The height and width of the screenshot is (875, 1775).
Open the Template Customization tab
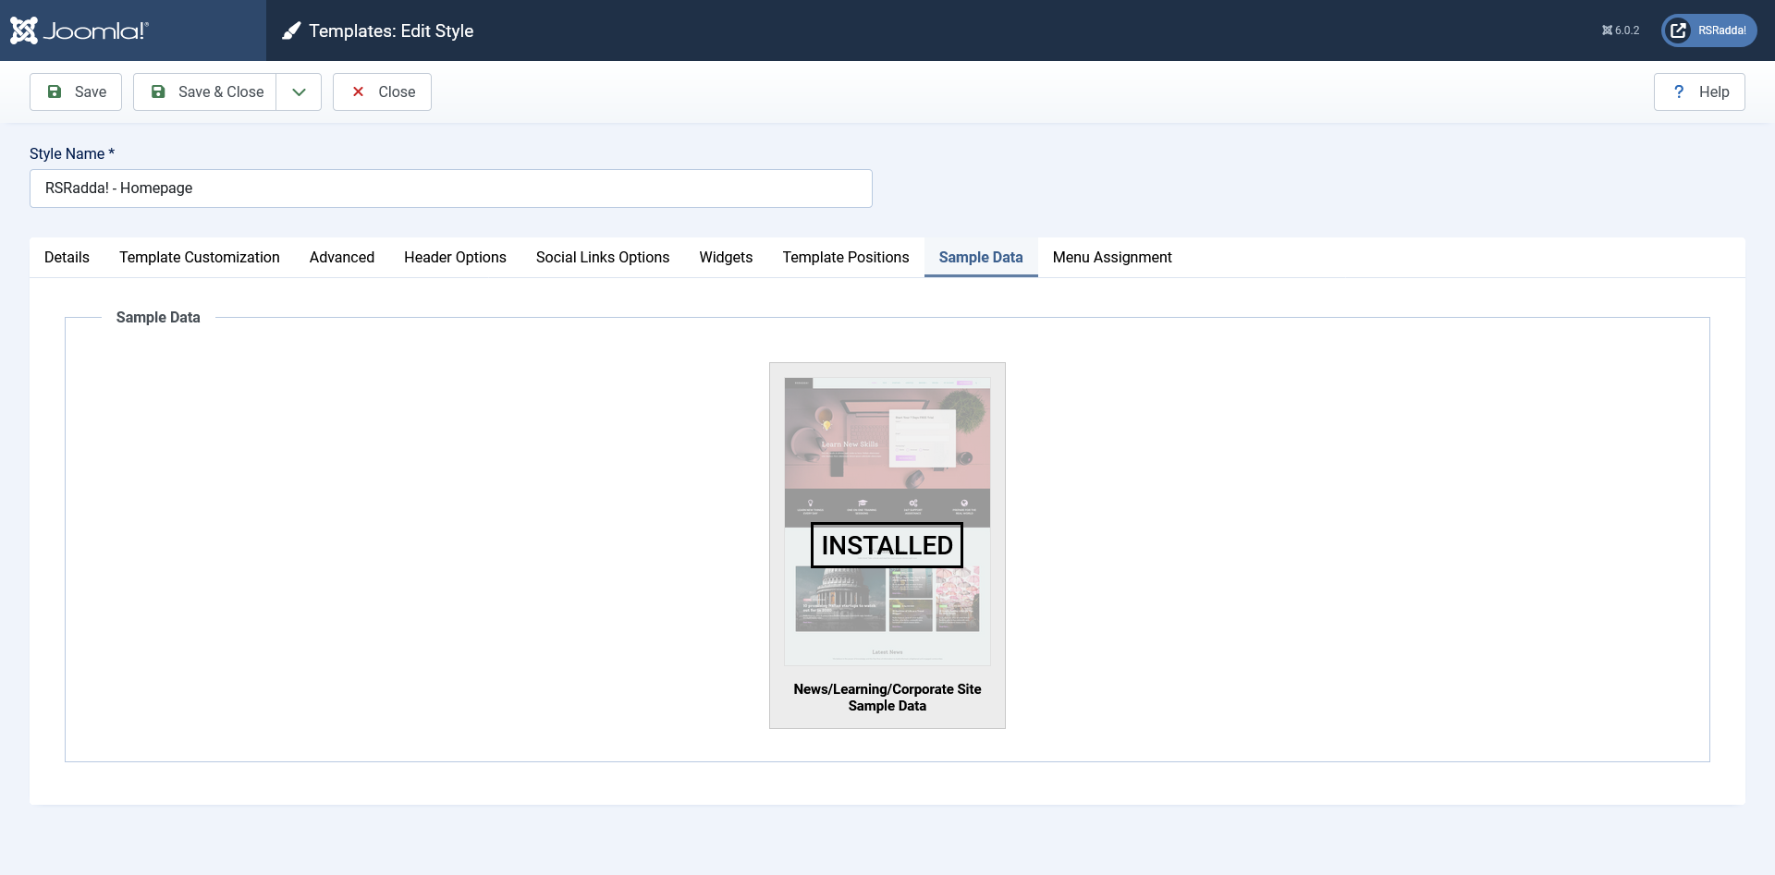coord(199,257)
